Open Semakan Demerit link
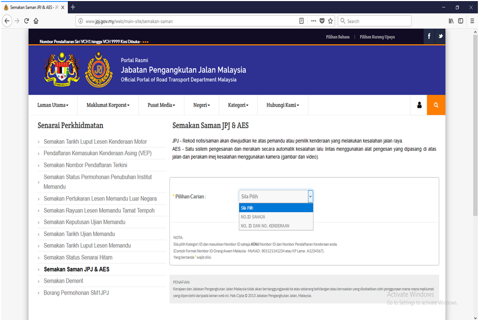This screenshot has height=320, width=479. [x=63, y=281]
